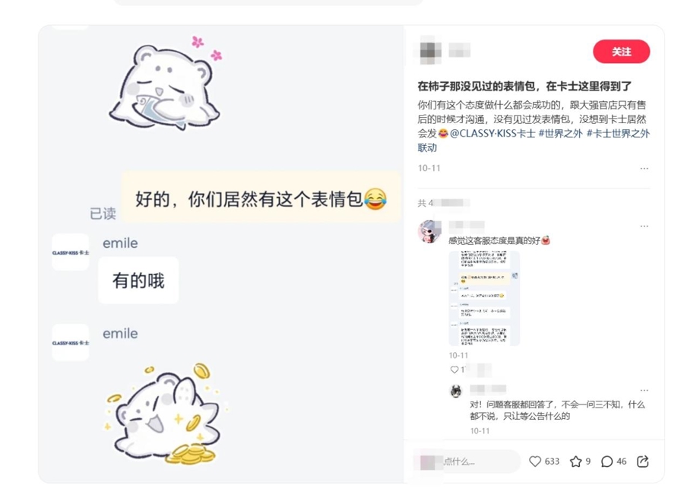The image size is (684, 495).
Task: Click the red 关注 follow button
Action: click(x=621, y=52)
